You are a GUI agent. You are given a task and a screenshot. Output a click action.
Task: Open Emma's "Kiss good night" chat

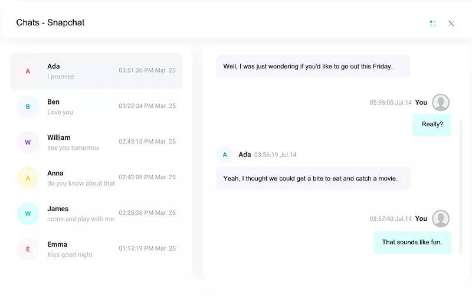click(x=96, y=249)
